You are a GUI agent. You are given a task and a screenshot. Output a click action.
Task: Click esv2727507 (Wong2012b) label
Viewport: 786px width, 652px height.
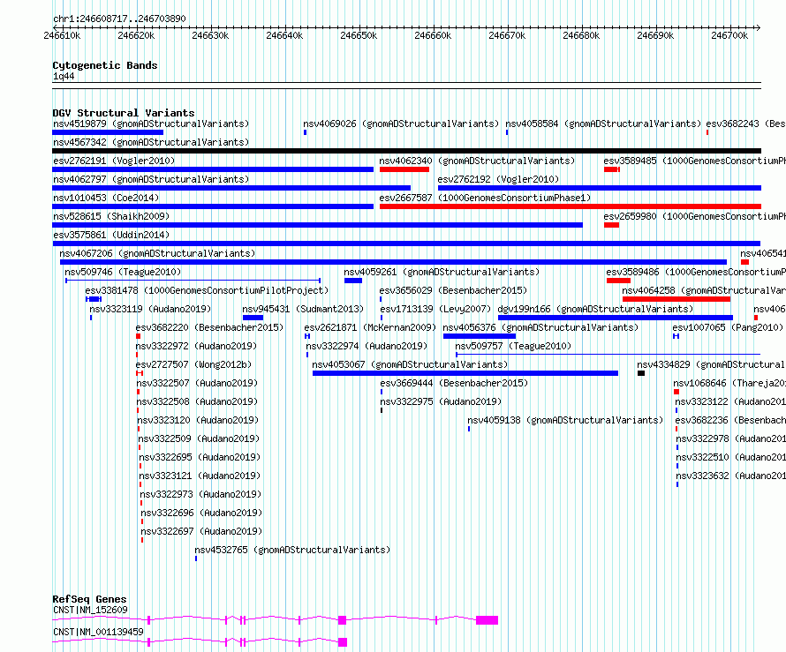(194, 364)
